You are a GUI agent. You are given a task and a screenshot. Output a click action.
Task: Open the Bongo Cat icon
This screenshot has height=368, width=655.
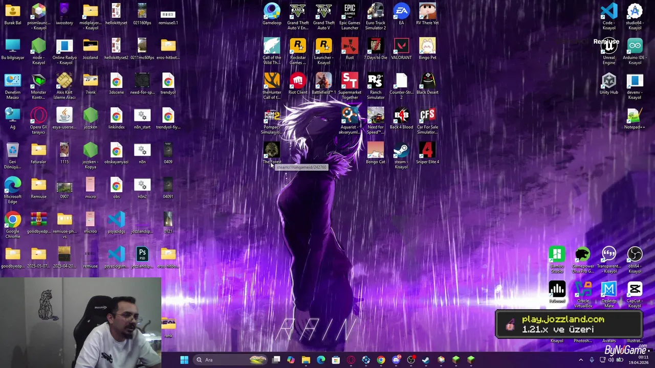(x=375, y=153)
